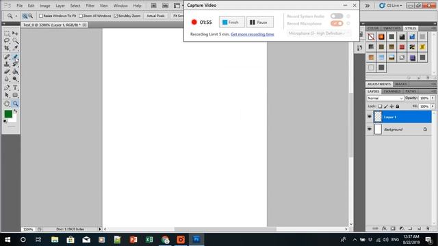Click the zoom percentage field 3200%
Image resolution: width=438 pixels, height=246 pixels.
click(x=28, y=230)
